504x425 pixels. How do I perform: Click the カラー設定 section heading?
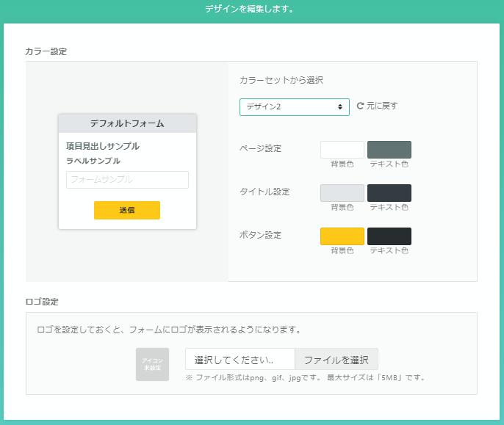47,51
